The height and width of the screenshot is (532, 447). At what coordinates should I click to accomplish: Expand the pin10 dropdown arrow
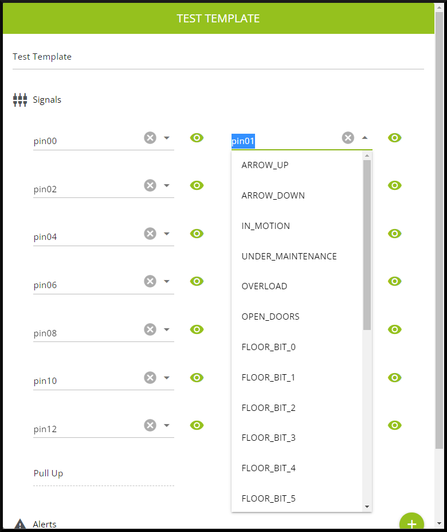[x=167, y=378]
